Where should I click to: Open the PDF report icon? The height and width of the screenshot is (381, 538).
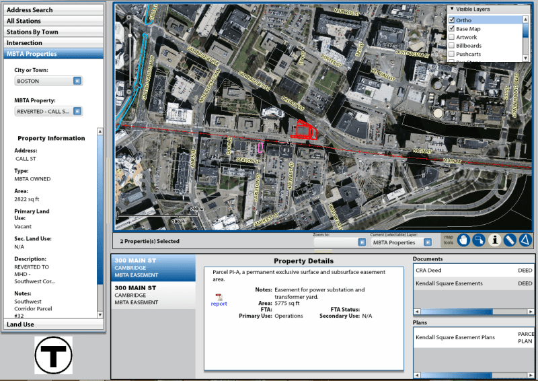pyautogui.click(x=219, y=297)
